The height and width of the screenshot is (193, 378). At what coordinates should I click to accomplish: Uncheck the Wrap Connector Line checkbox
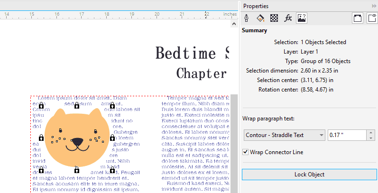pos(245,152)
